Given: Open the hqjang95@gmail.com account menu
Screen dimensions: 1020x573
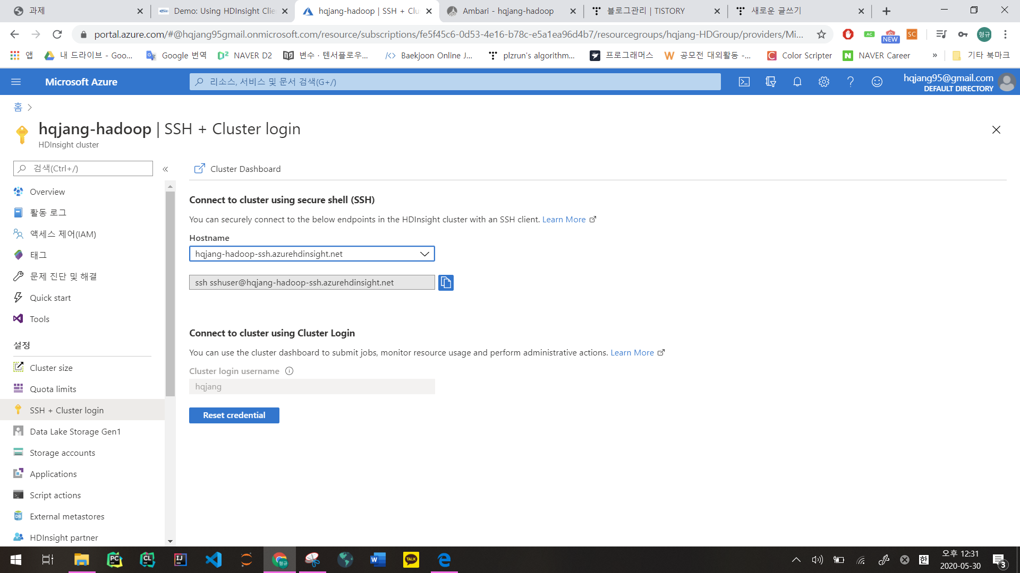Looking at the screenshot, I should coord(959,82).
